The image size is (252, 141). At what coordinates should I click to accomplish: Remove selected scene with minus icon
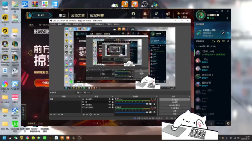(54, 115)
